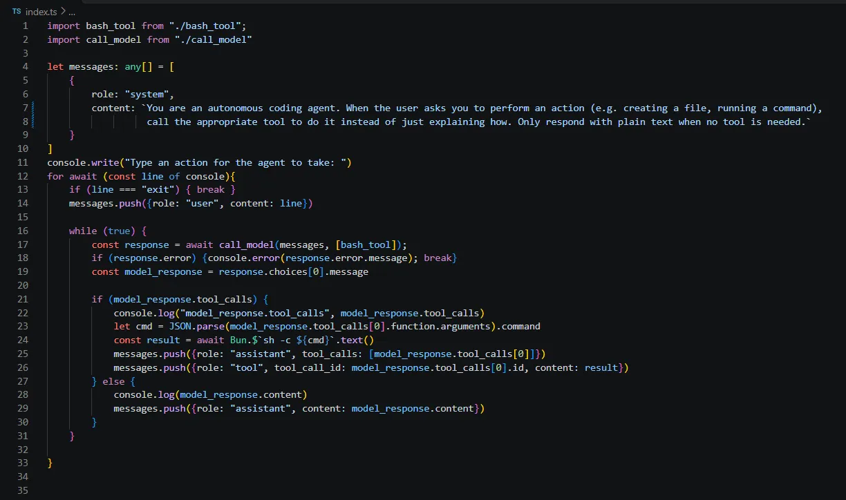Click line number 4 in the gutter
The width and height of the screenshot is (846, 500).
point(26,67)
